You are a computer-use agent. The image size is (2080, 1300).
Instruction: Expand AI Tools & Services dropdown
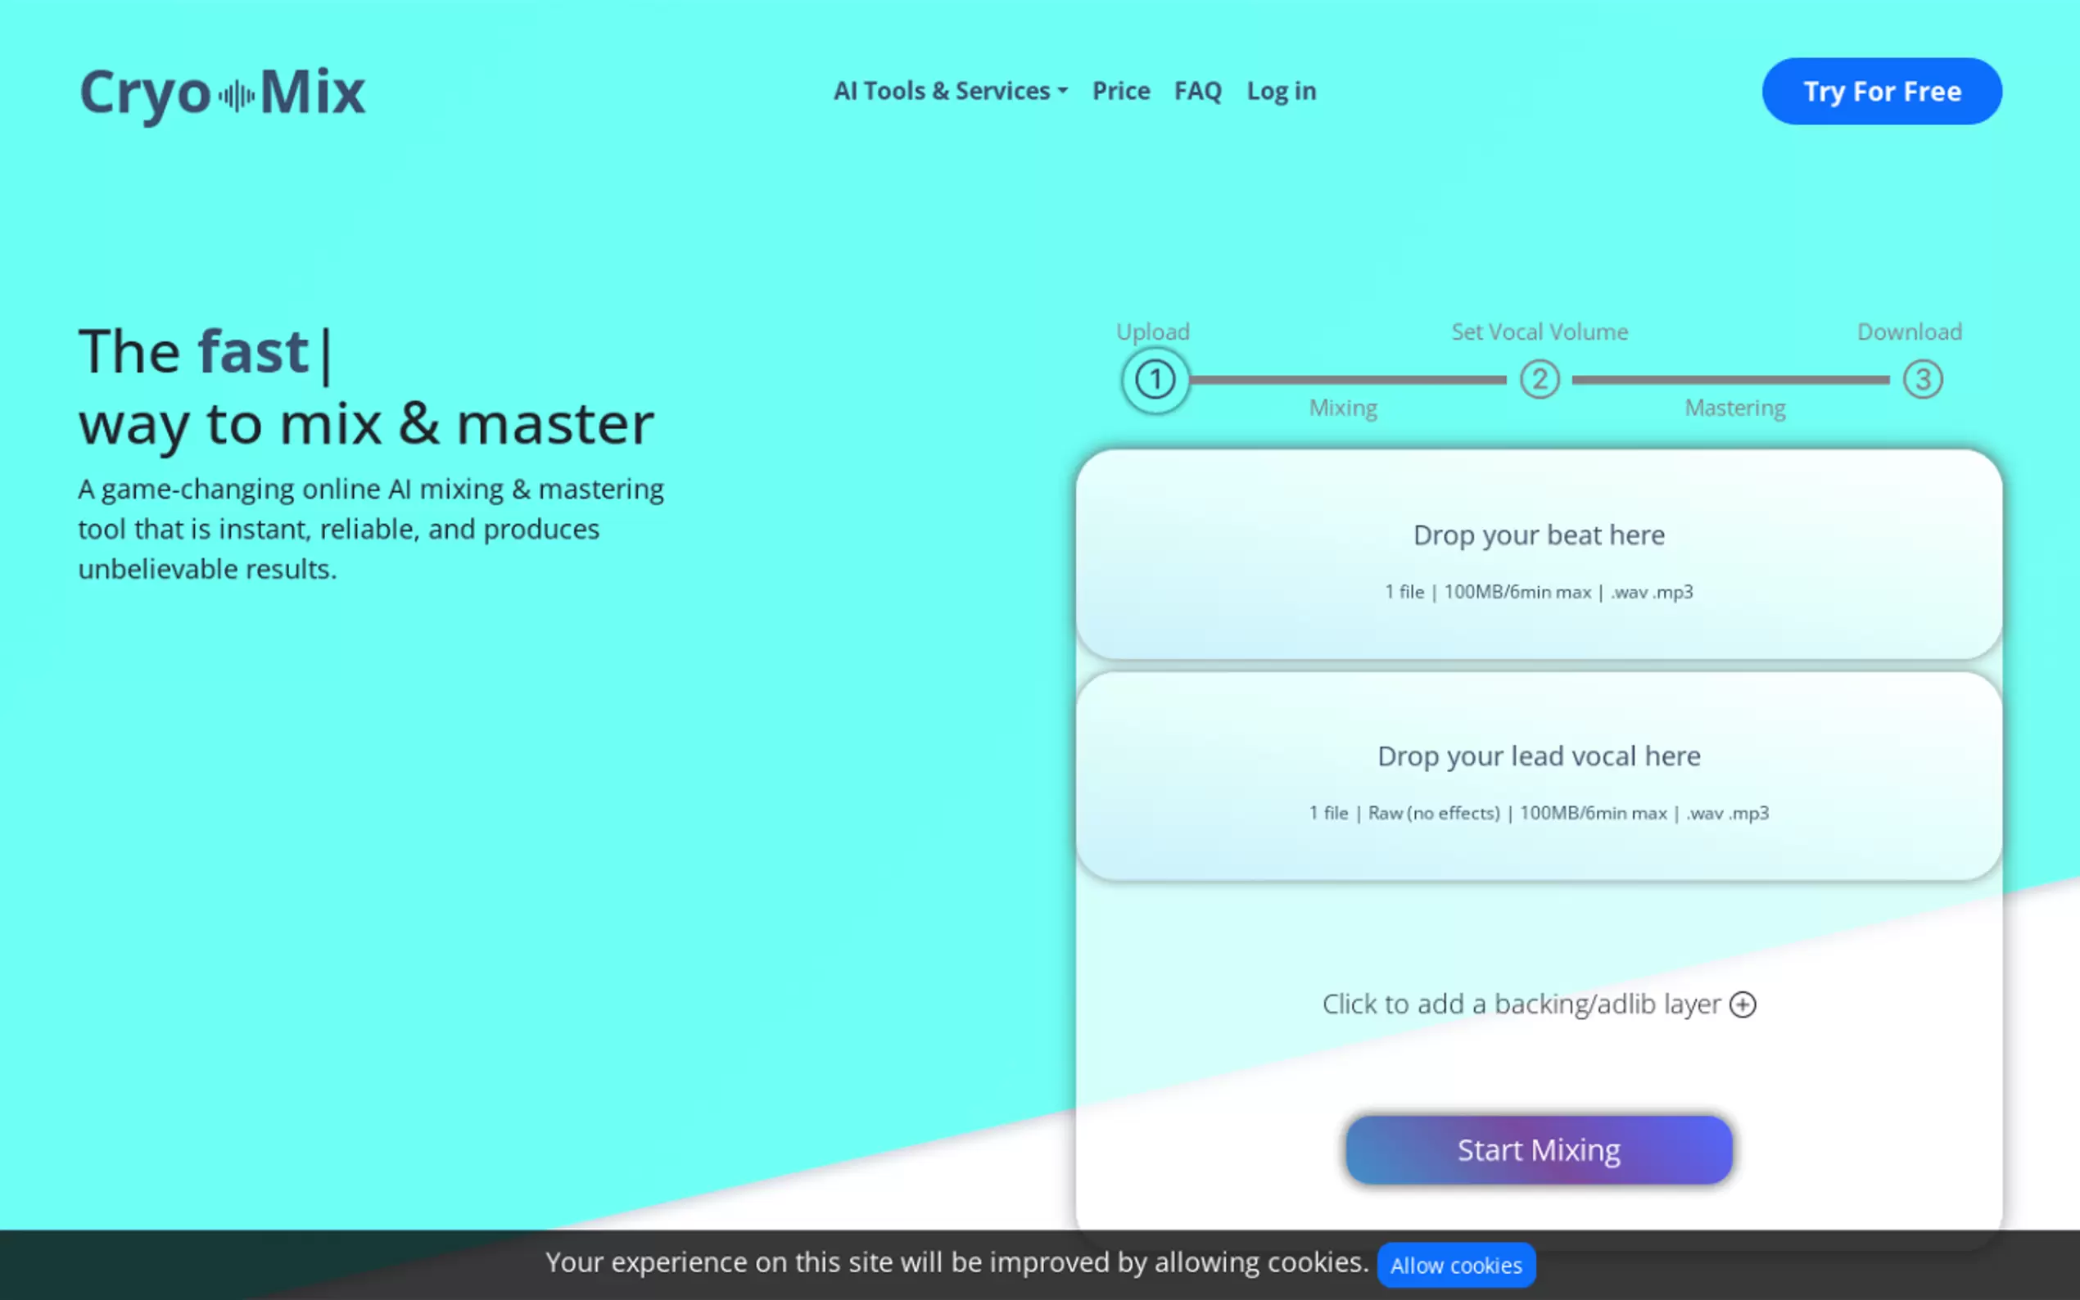[x=950, y=91]
